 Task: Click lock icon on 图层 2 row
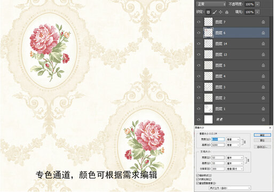pyautogui.click(x=263, y=98)
